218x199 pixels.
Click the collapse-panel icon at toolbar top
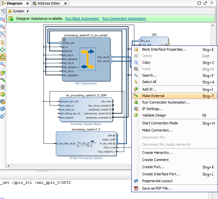tap(3, 11)
